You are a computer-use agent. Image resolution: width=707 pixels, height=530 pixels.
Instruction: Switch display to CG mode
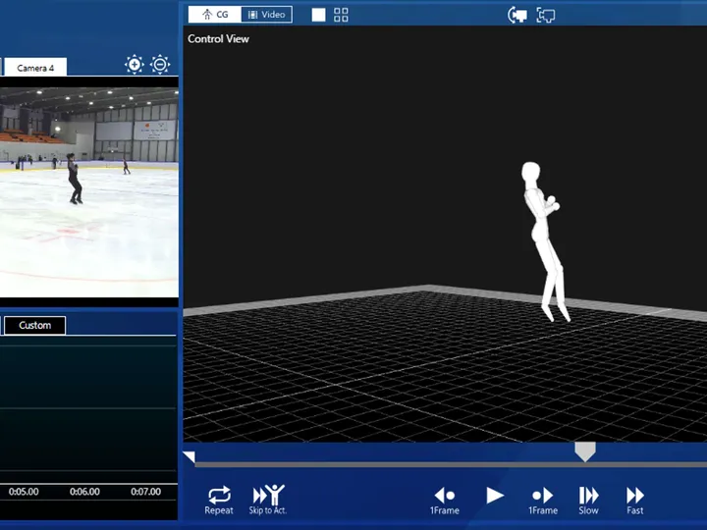point(214,15)
